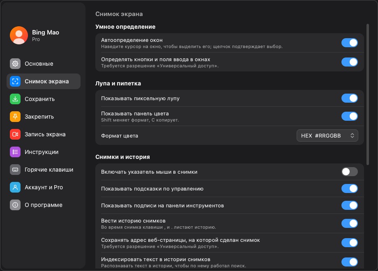
Task: Click 'Наведите курсор на окно' description text
Action: tap(191, 46)
